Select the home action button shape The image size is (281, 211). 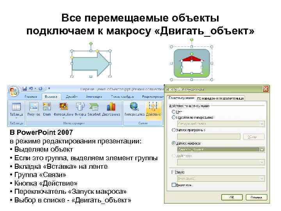[x=192, y=63]
